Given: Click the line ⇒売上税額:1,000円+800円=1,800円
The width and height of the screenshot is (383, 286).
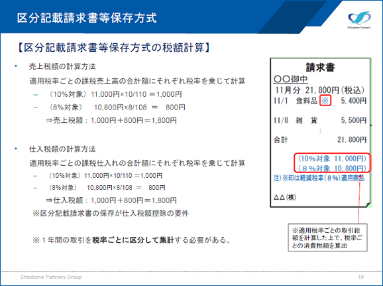Looking at the screenshot, I should click(x=111, y=120).
